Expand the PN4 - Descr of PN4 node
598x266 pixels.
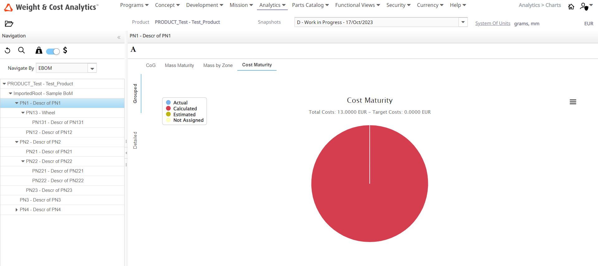point(17,210)
